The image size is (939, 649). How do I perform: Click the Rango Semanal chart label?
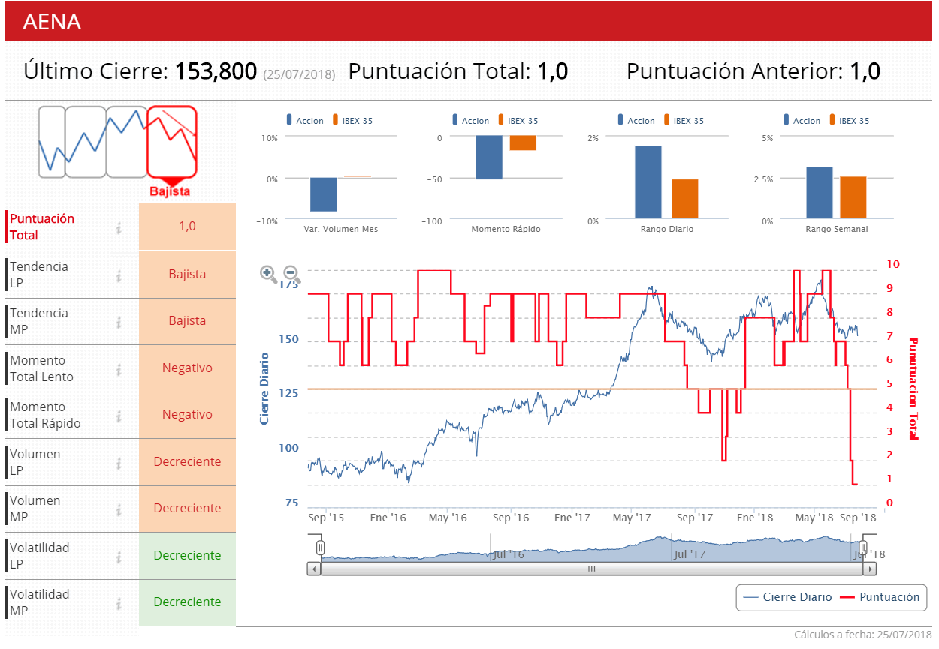[x=837, y=229]
